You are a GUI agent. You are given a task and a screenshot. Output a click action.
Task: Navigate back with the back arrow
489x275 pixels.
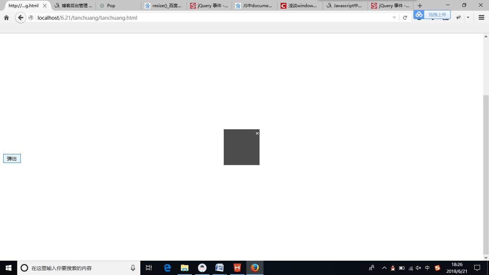[20, 18]
